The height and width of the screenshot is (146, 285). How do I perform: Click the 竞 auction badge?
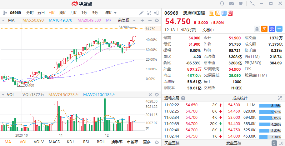click(231, 13)
